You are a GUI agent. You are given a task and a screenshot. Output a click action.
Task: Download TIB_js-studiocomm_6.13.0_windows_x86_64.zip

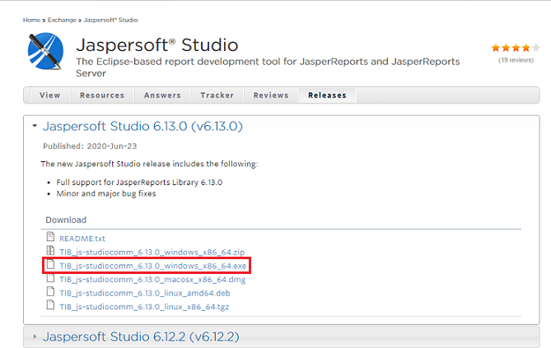152,252
